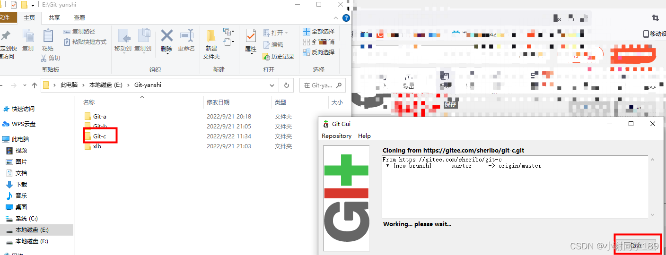
Task: Click 本地磁盘 (E:) in the address bar
Action: coord(106,85)
